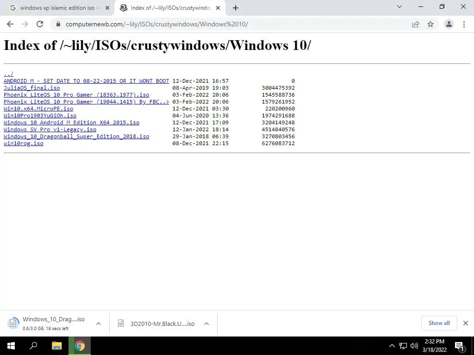Select file size 6276083712
This screenshot has height=355, width=474.
click(278, 143)
